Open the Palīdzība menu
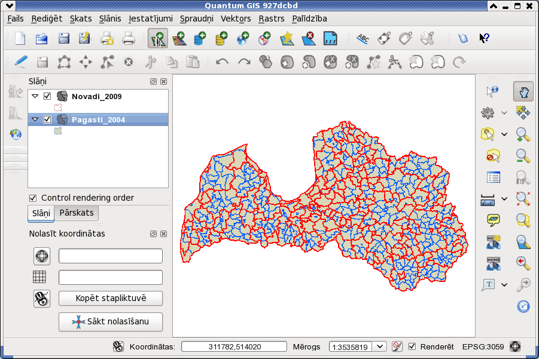Screen dimensions: 539x359 [x=309, y=19]
